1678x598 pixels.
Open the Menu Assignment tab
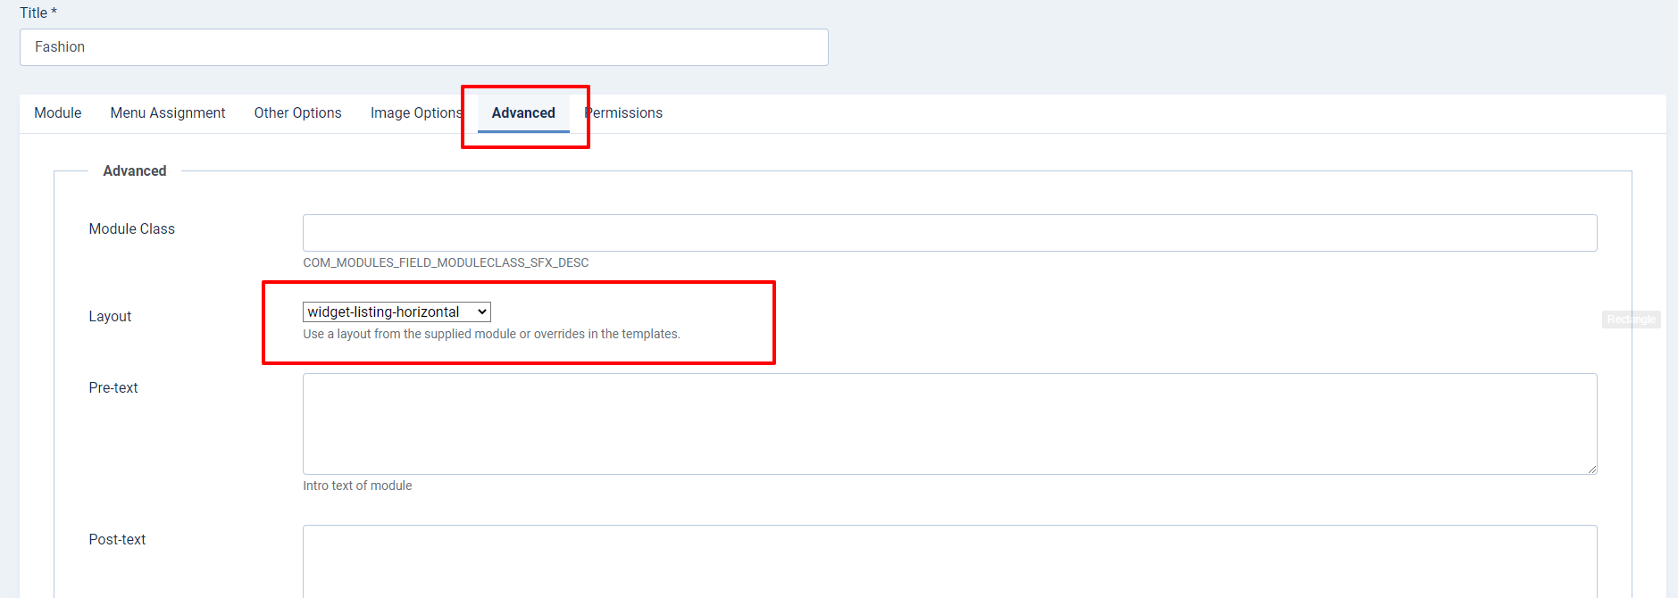click(x=168, y=113)
